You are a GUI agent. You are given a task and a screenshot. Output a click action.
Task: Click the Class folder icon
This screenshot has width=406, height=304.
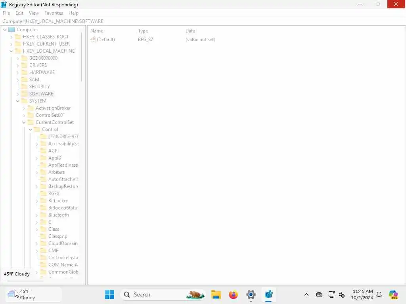(x=44, y=229)
